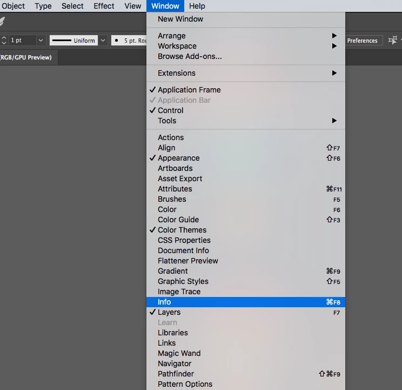
Task: Open the Flattener Preview panel
Action: pos(246,261)
